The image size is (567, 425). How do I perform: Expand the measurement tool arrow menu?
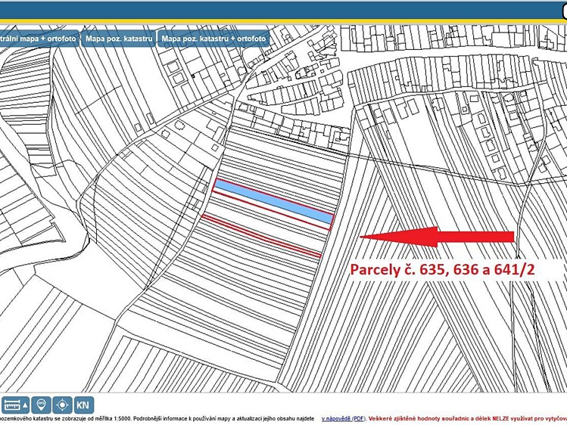tap(25, 405)
